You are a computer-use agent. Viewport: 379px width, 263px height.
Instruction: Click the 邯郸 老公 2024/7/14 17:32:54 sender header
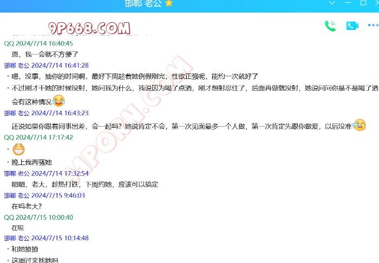click(x=46, y=174)
